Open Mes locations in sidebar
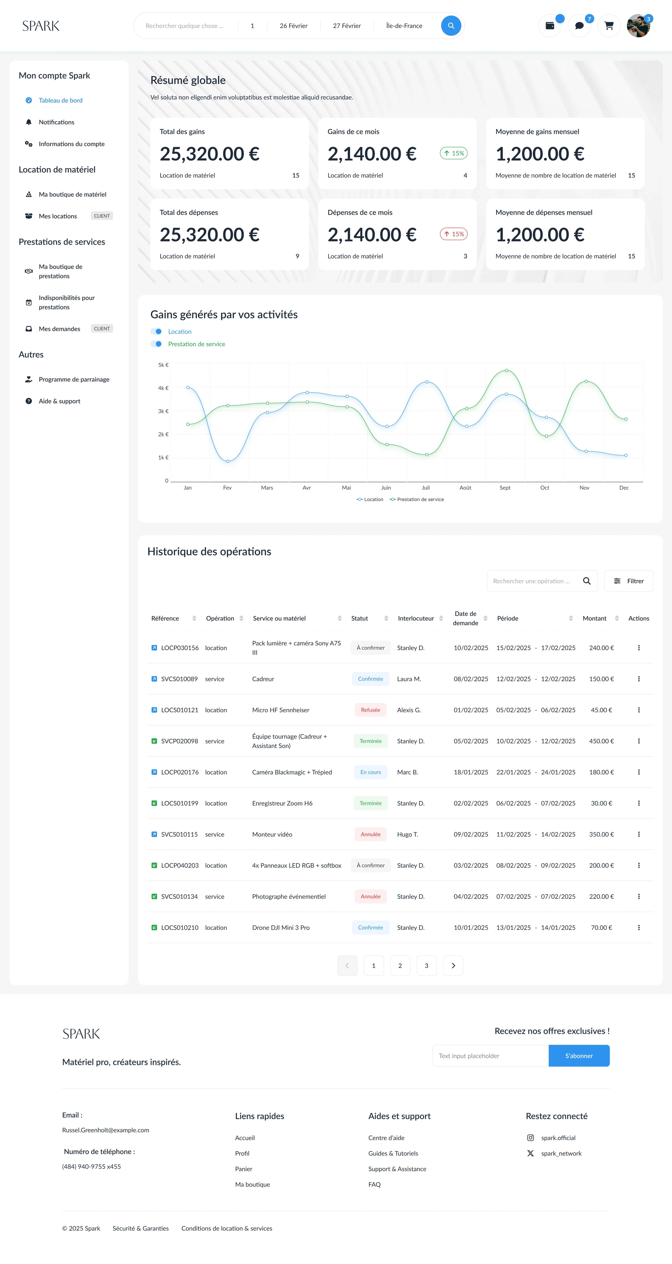Screen dimensions: 672x1264 click(58, 216)
